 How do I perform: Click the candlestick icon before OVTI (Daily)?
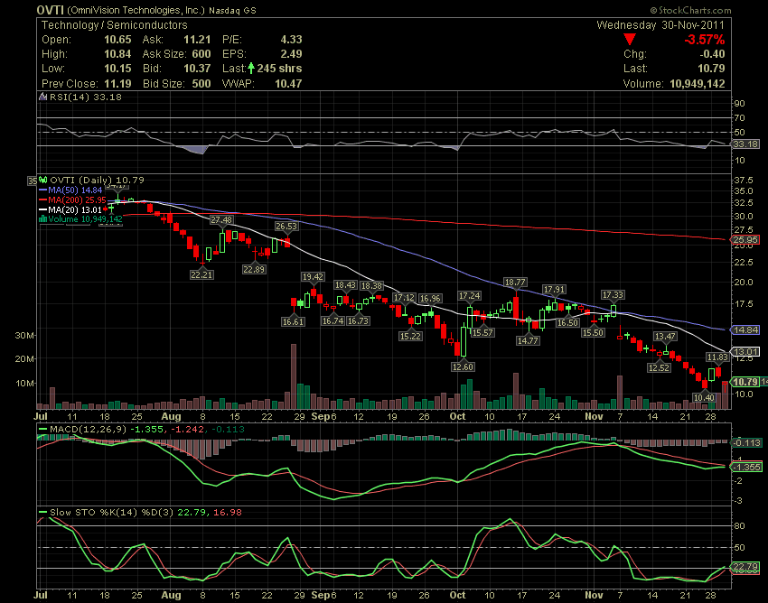(x=43, y=181)
